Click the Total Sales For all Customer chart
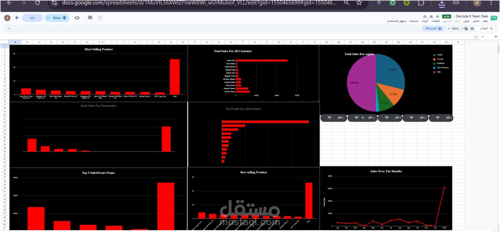This screenshot has height=232, width=500. 253,73
